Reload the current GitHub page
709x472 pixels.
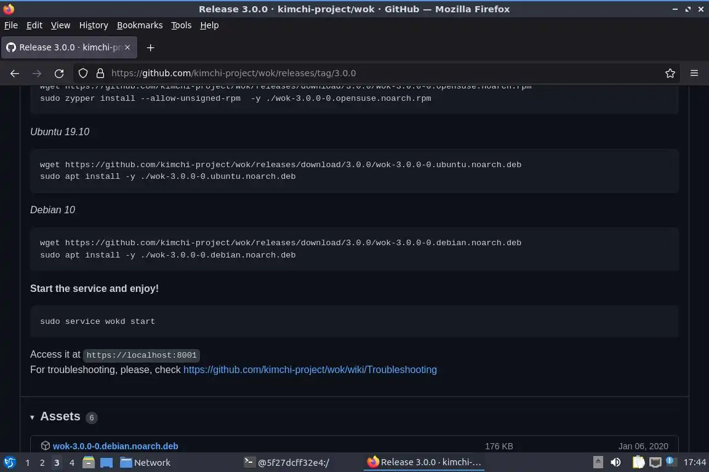click(59, 73)
